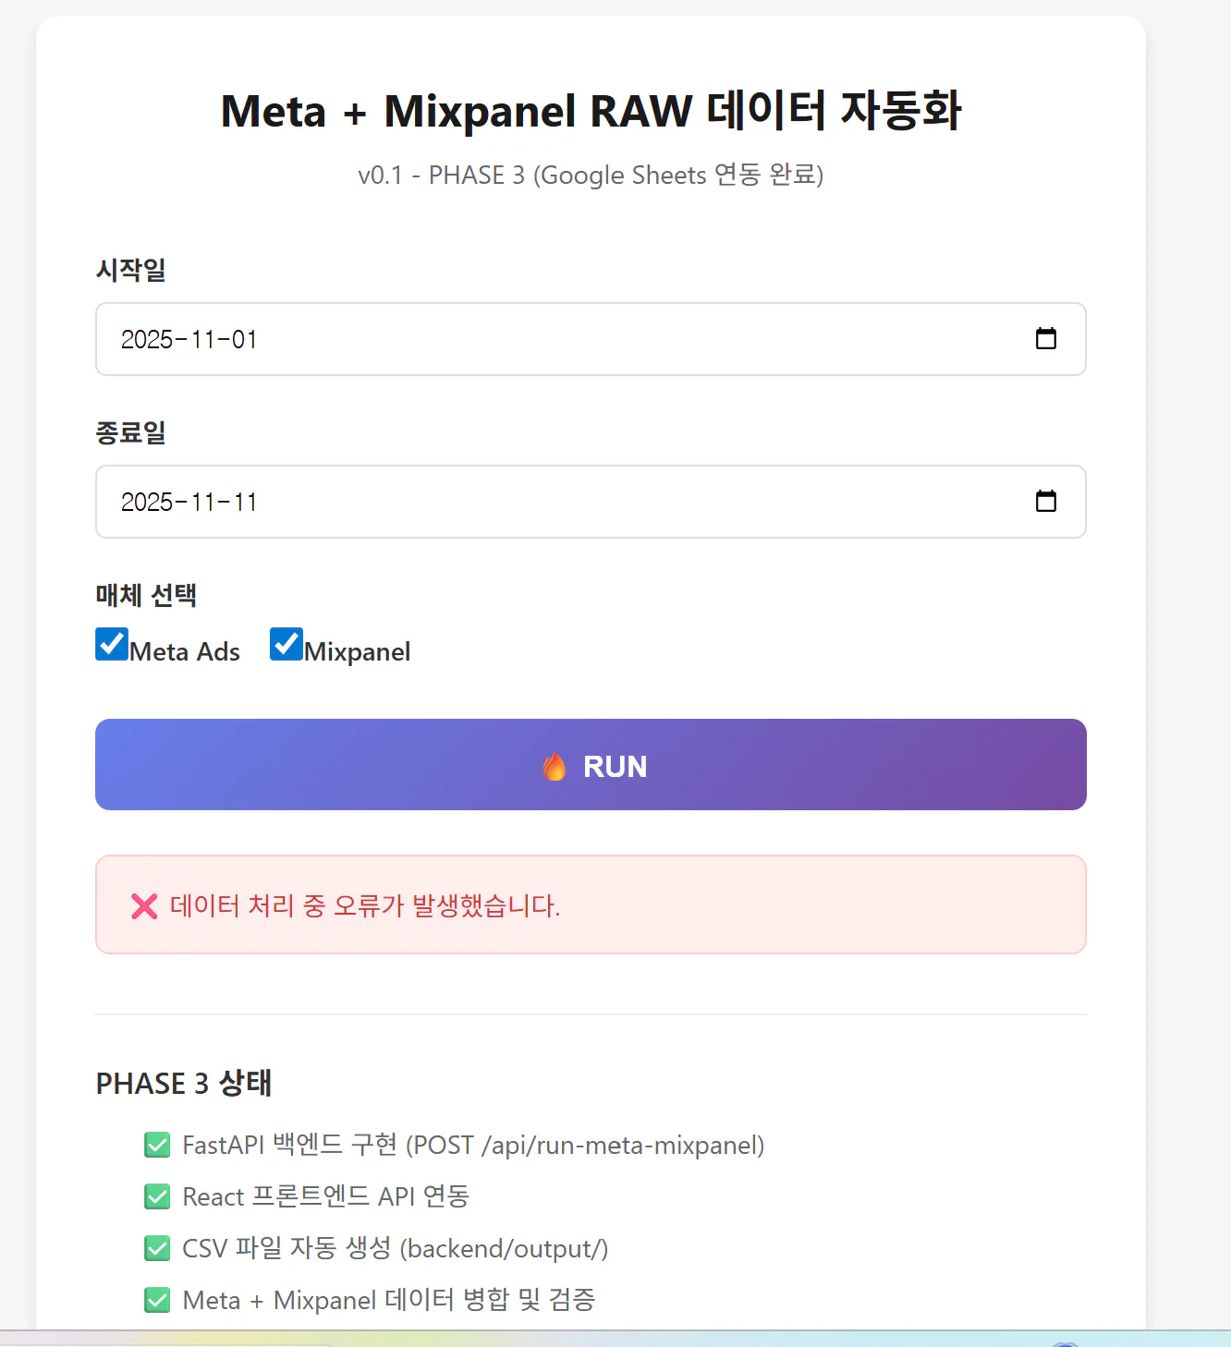
Task: Click the Meta Ads checkbox label text
Action: [x=185, y=652]
